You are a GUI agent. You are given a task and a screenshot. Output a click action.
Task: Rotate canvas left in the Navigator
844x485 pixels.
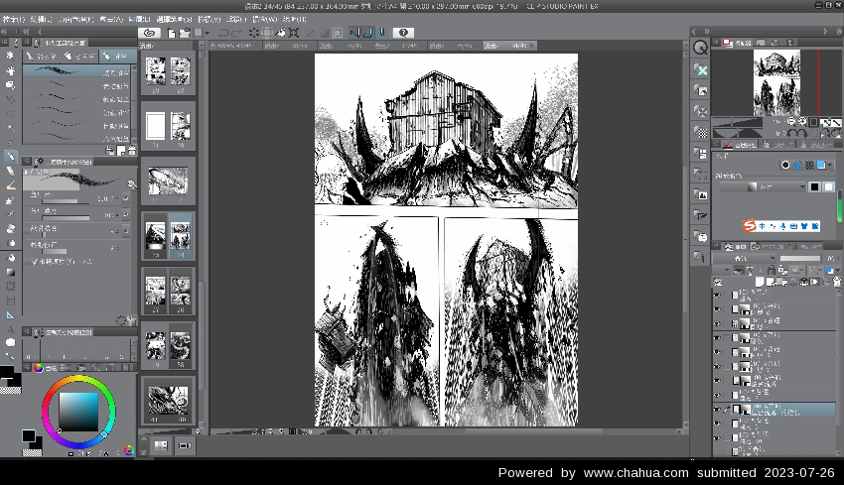tap(790, 133)
